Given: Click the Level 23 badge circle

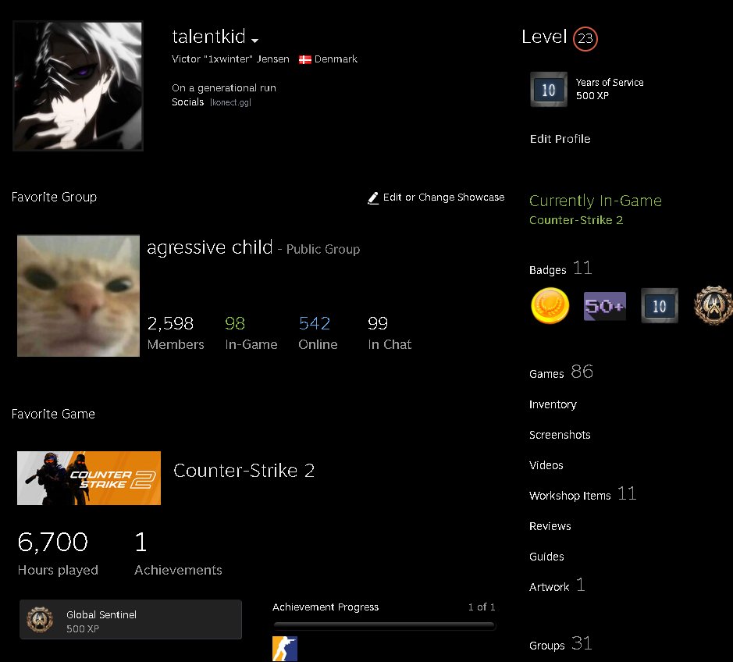Looking at the screenshot, I should 585,39.
